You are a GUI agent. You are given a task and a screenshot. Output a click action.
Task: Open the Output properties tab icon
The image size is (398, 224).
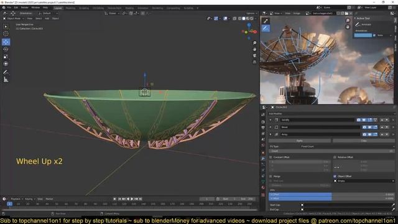click(263, 128)
